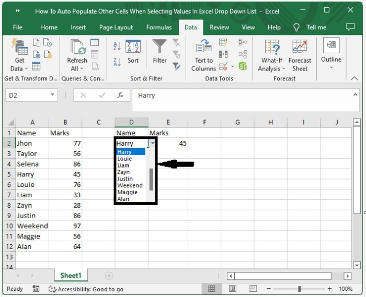
Task: Sort A to Z ascending
Action: (117, 46)
